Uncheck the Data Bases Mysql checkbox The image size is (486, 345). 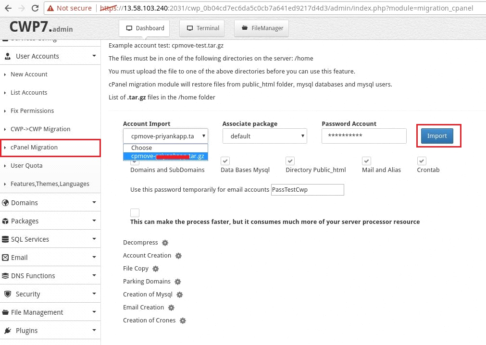[225, 160]
